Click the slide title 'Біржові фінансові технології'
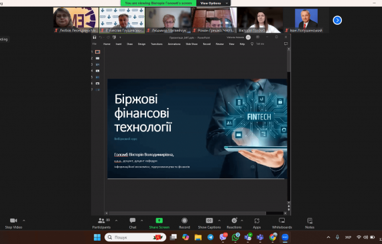 [x=143, y=113]
